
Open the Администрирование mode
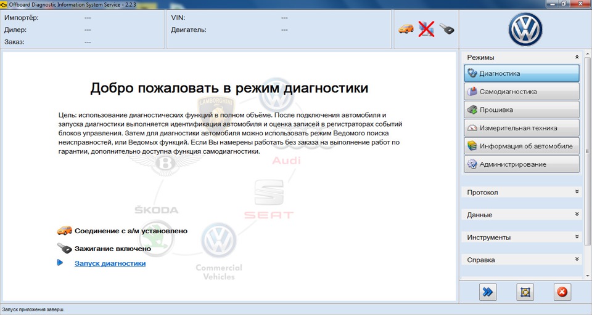pos(522,164)
